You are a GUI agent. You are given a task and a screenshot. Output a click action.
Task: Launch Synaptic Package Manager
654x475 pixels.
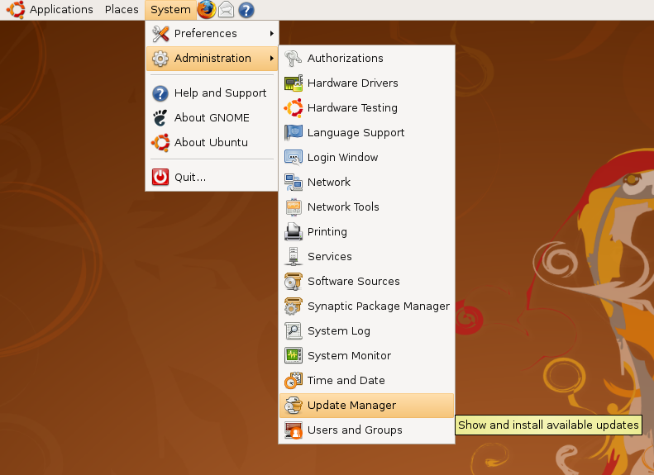coord(366,306)
